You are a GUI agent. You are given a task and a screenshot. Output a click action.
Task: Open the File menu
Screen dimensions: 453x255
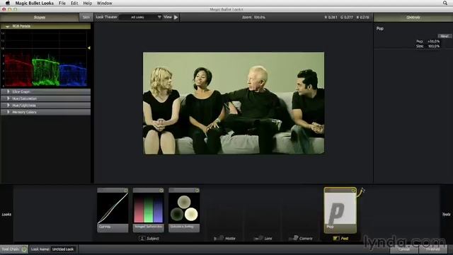click(62, 3)
